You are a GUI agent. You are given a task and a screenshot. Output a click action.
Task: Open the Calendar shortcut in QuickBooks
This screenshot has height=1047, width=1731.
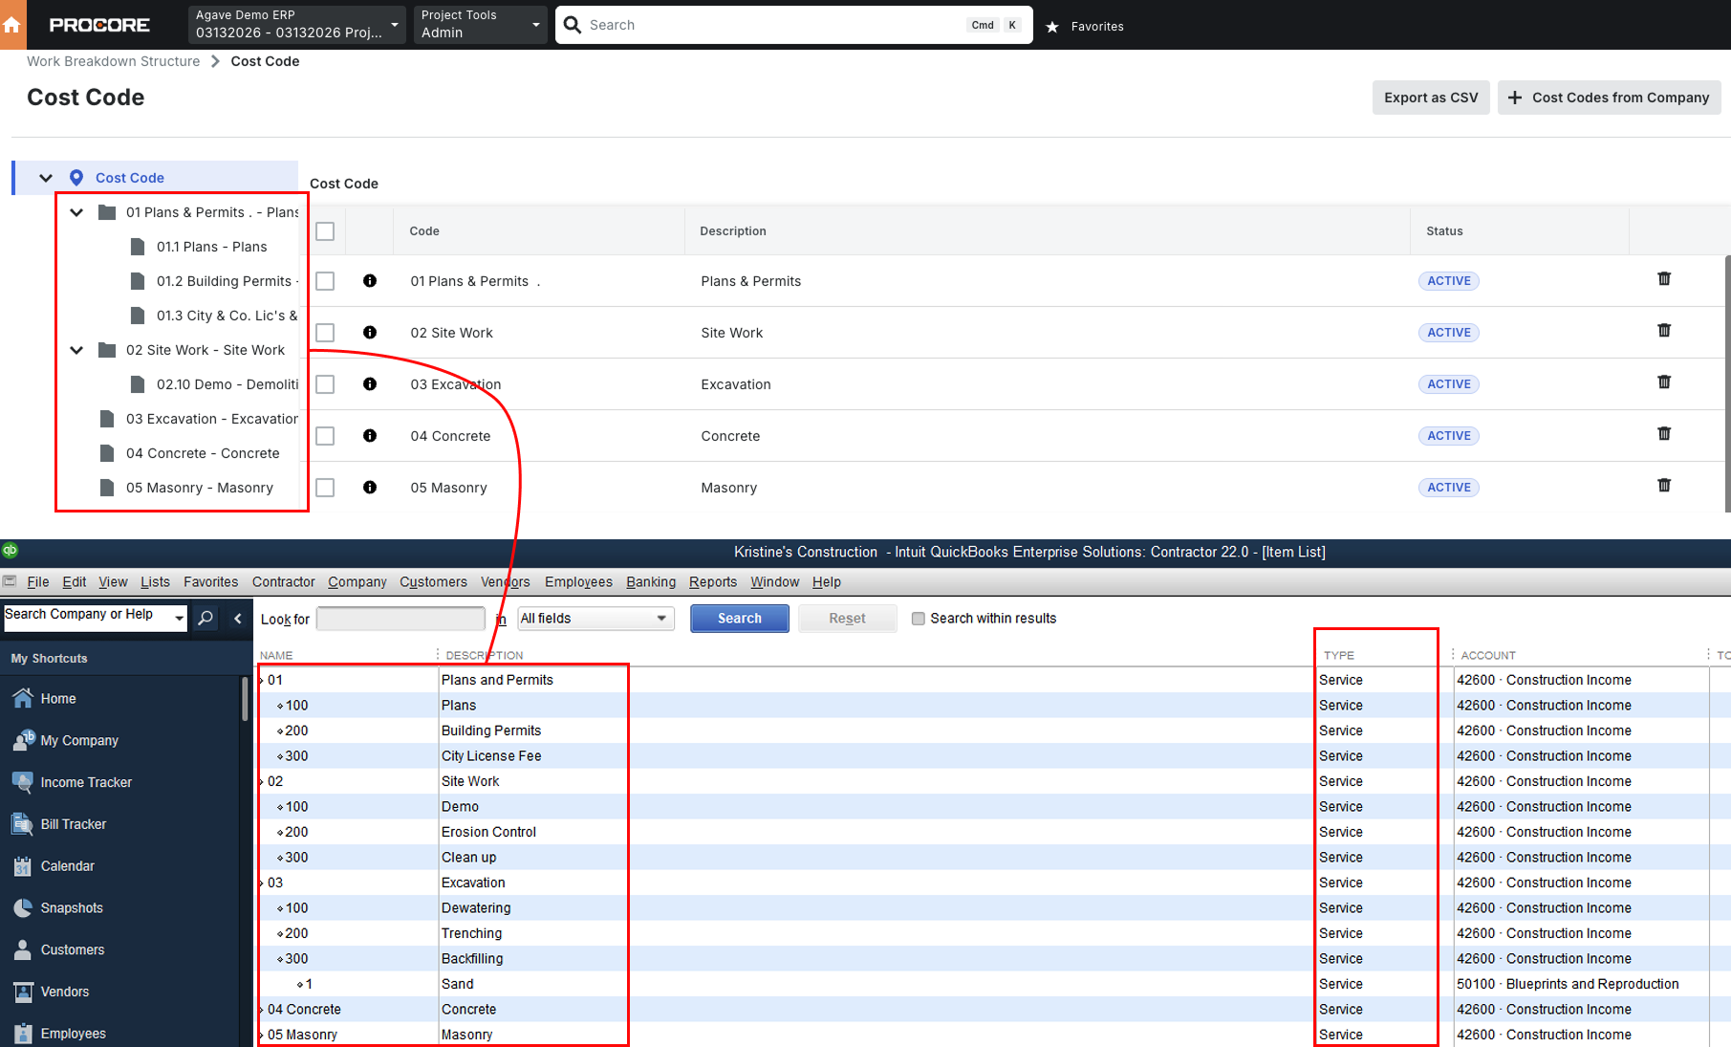click(67, 866)
